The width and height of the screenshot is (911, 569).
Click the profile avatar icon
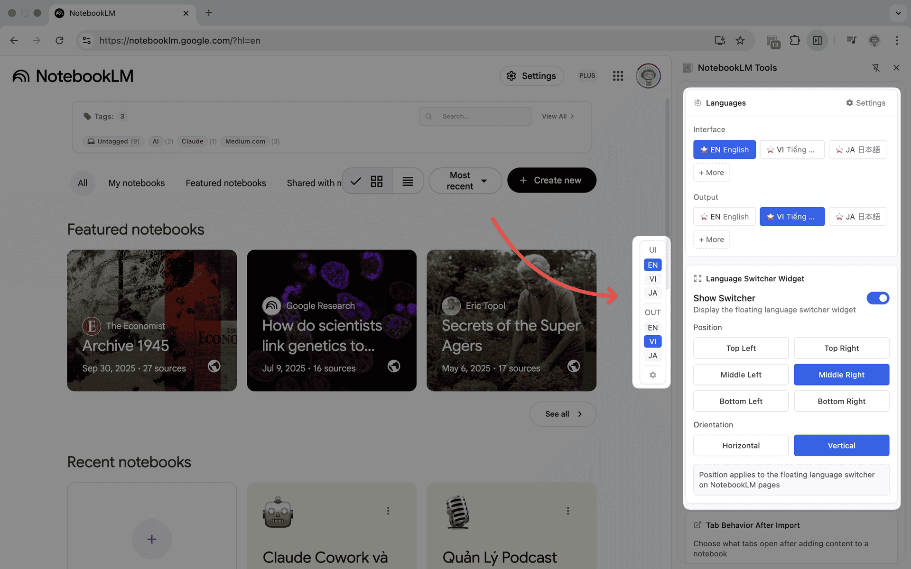click(x=648, y=76)
